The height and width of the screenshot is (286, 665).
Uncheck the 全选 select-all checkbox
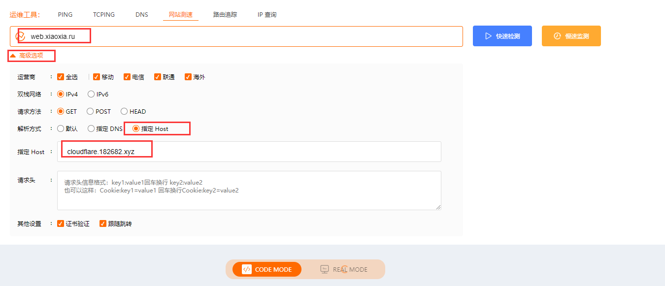[61, 77]
